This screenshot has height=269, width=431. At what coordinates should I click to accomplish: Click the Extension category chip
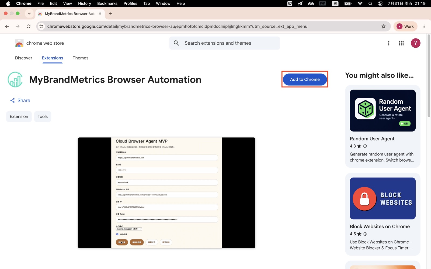[19, 116]
